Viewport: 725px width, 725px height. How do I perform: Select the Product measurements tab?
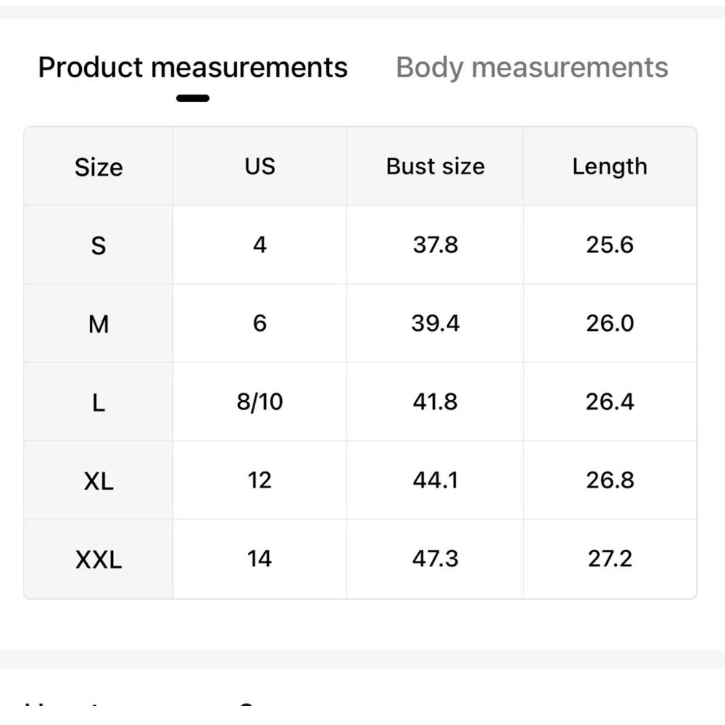(x=193, y=68)
